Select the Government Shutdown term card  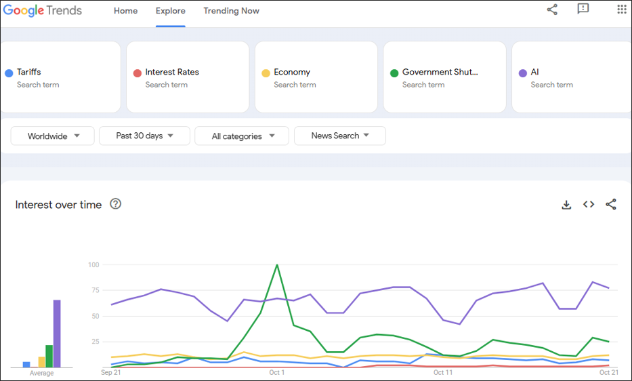[444, 77]
